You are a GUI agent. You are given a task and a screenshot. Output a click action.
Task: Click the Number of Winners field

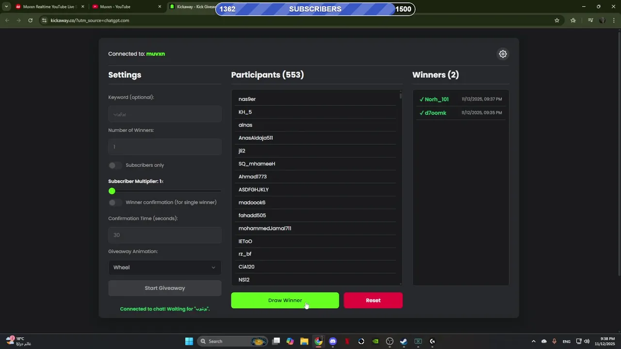click(x=165, y=147)
